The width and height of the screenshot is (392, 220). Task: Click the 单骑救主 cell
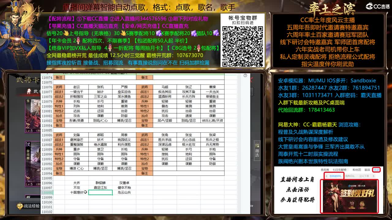click(212, 97)
